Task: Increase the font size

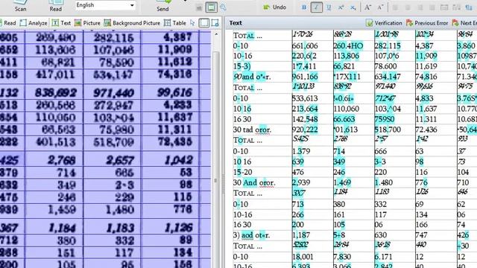Action: click(x=367, y=7)
